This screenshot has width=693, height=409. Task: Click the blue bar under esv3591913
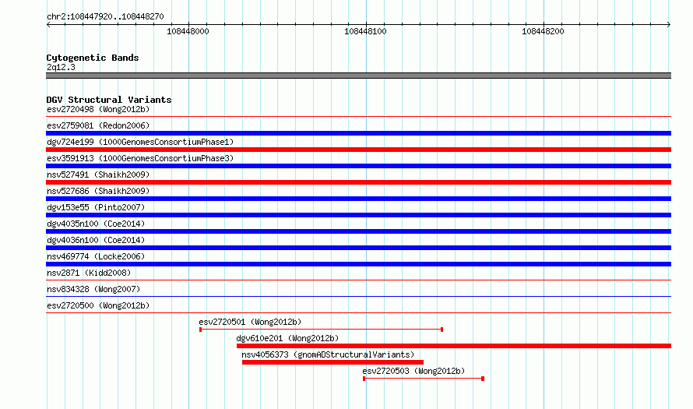[x=358, y=166]
